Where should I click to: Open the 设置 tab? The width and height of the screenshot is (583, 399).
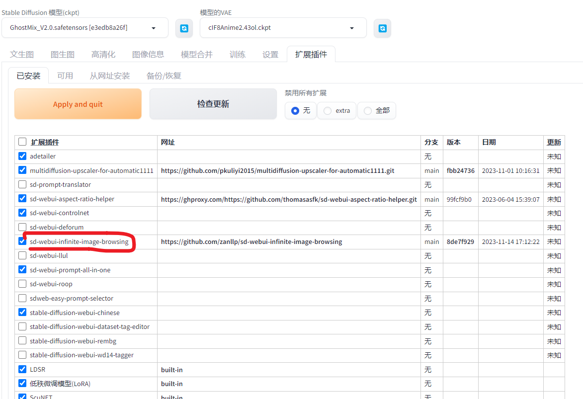(270, 55)
